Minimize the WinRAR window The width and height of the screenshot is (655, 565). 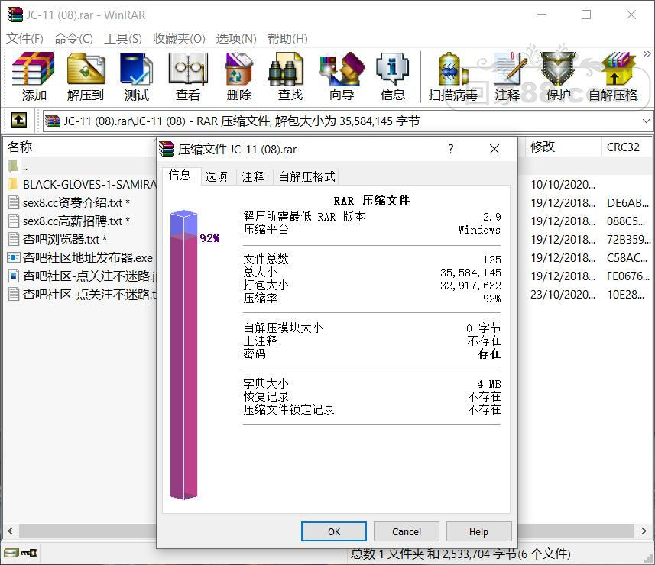click(x=541, y=15)
